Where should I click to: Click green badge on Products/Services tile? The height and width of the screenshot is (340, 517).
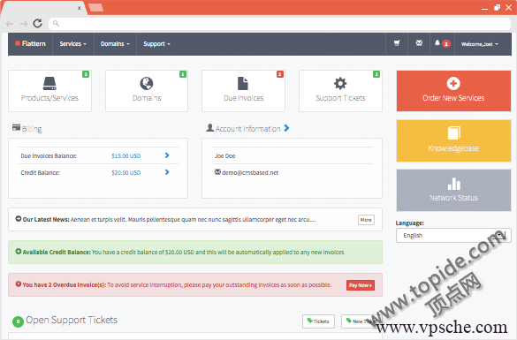tap(86, 74)
